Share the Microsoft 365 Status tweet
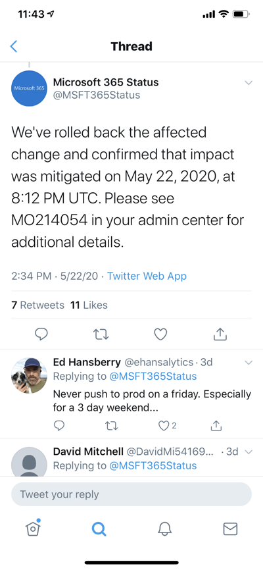Viewport: 263px width, 570px height. pos(220,334)
